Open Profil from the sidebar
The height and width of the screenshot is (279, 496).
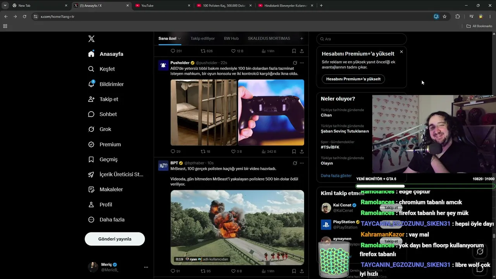click(100, 205)
